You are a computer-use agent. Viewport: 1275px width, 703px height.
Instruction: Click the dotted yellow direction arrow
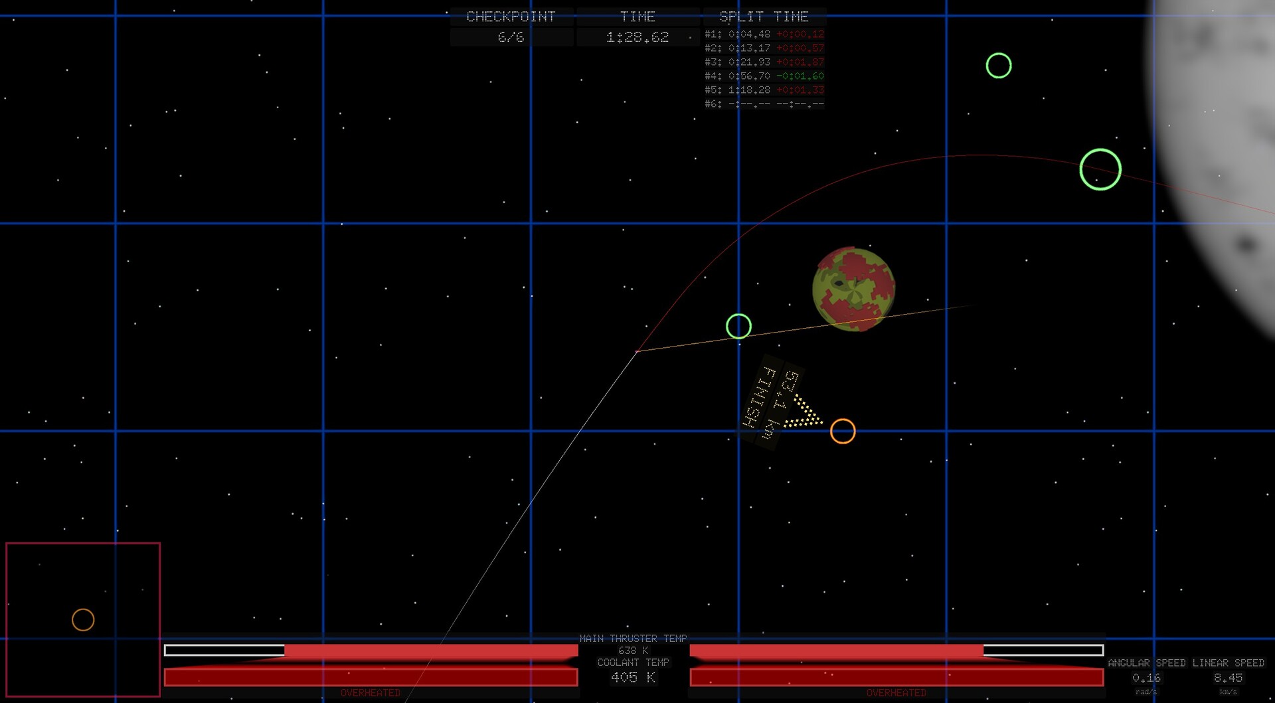[804, 413]
